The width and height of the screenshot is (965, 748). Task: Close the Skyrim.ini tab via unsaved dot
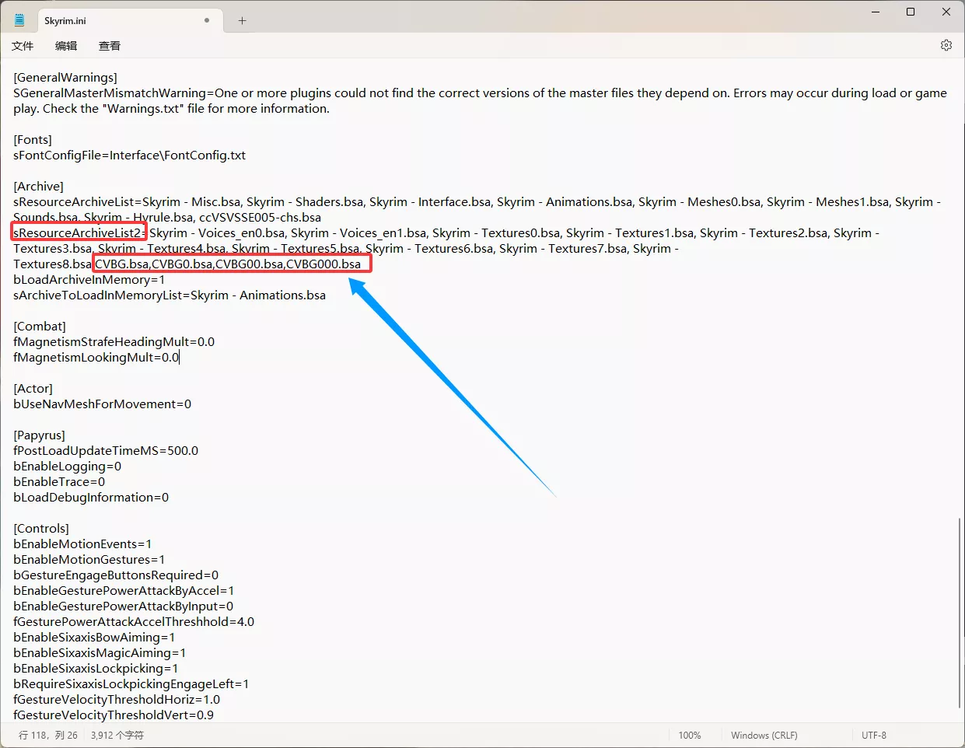pyautogui.click(x=207, y=20)
